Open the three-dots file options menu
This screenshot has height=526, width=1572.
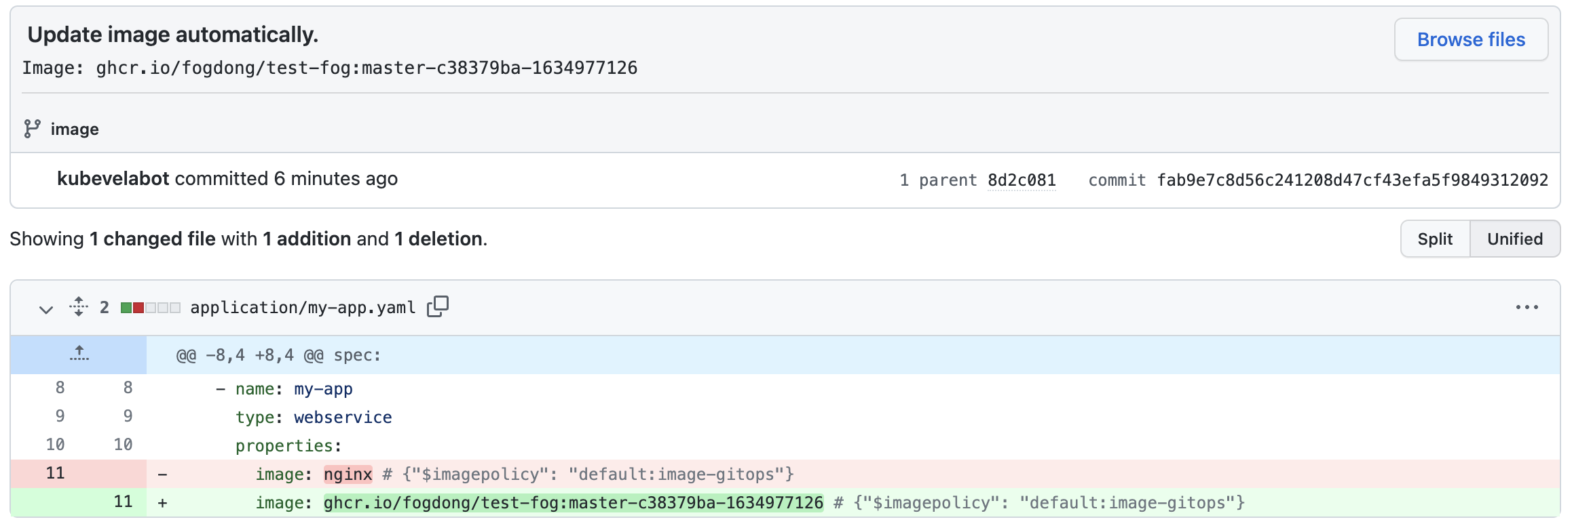[x=1527, y=307]
